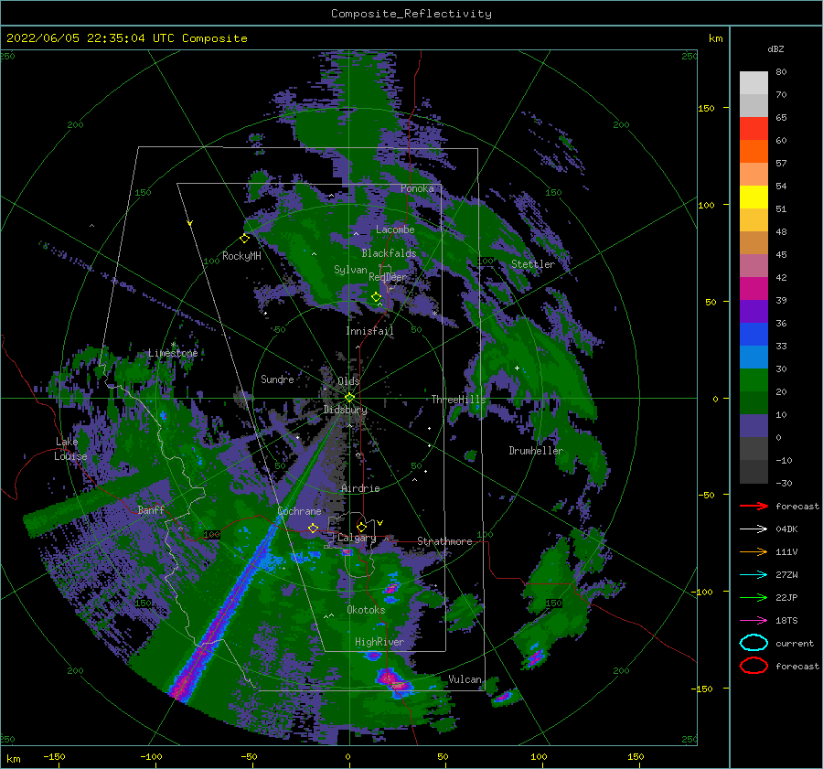Click the km unit label at top right
This screenshot has width=823, height=769.
point(716,38)
